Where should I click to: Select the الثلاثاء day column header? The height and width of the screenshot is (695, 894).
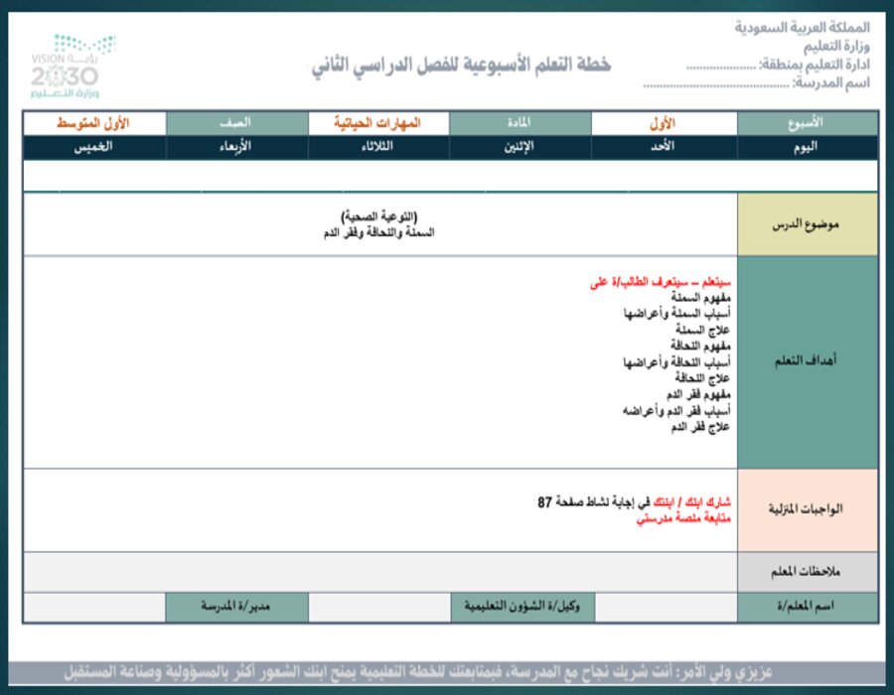coord(374,146)
